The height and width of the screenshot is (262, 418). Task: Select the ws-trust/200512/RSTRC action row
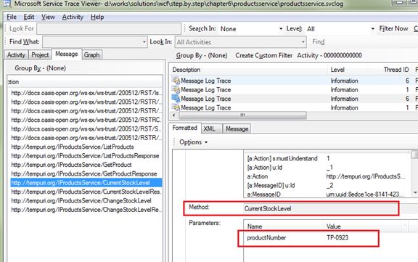point(86,120)
